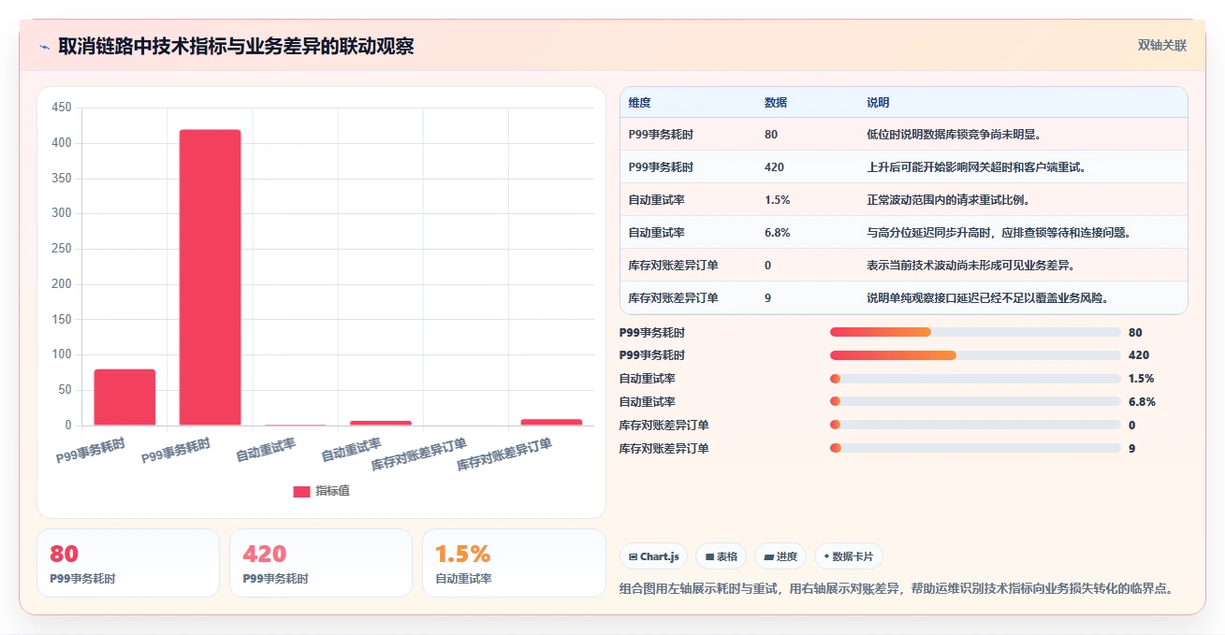
Task: Click the 450 y-axis label
Action: 62,108
